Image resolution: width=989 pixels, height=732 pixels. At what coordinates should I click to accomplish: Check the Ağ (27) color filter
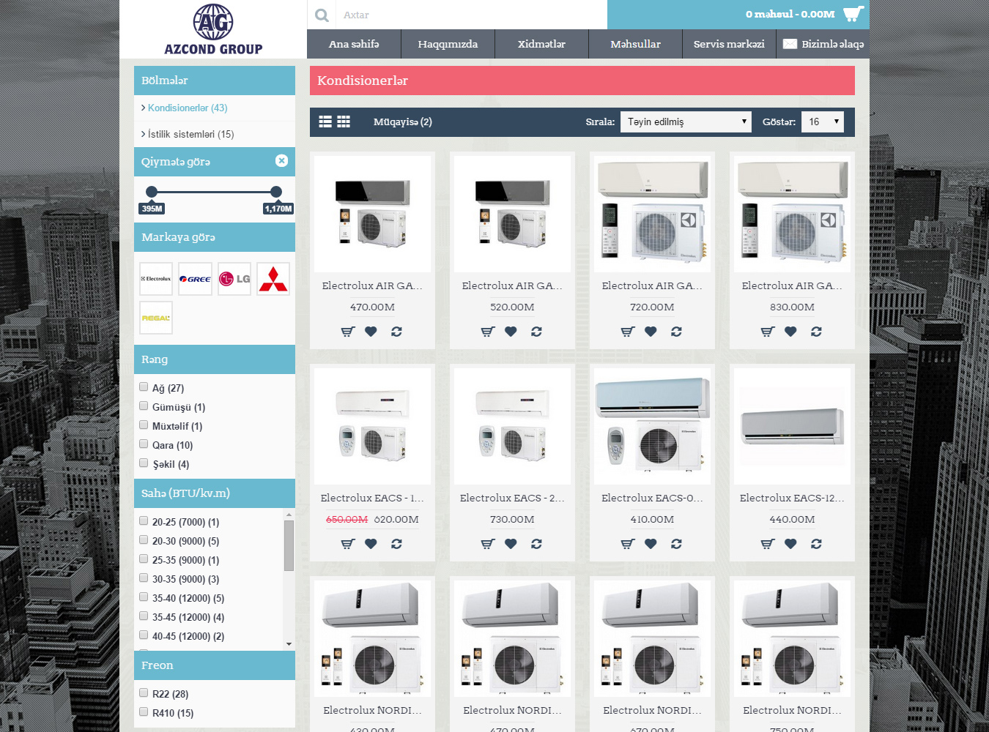click(x=144, y=387)
